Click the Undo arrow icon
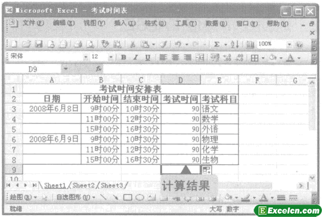Screen dimensions: 322x217 178,44
